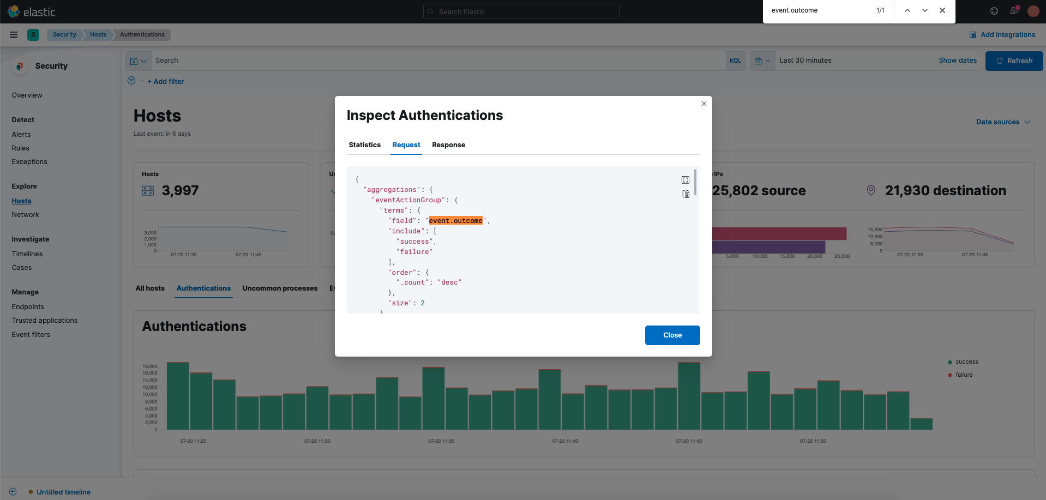The image size is (1046, 500).
Task: Open the saved queries save icon
Action: pos(135,61)
